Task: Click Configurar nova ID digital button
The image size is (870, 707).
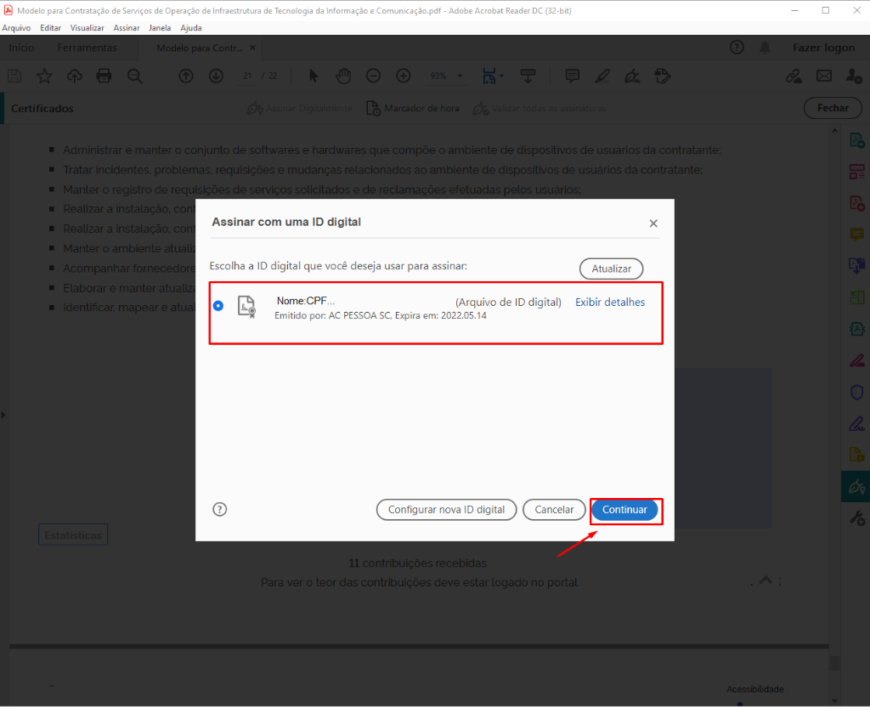Action: [446, 510]
